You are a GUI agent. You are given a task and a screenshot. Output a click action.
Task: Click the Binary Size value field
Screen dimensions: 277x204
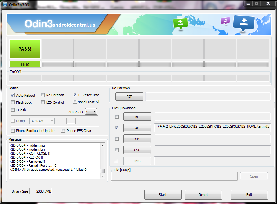click(x=41, y=191)
